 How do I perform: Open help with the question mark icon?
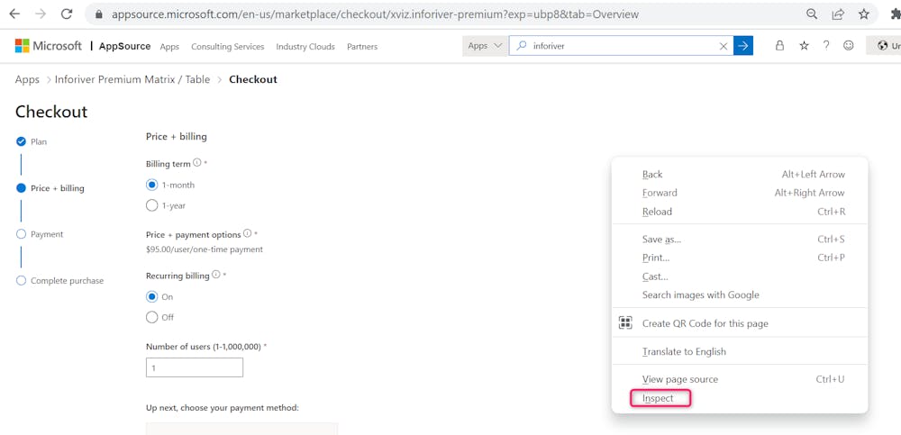[825, 46]
